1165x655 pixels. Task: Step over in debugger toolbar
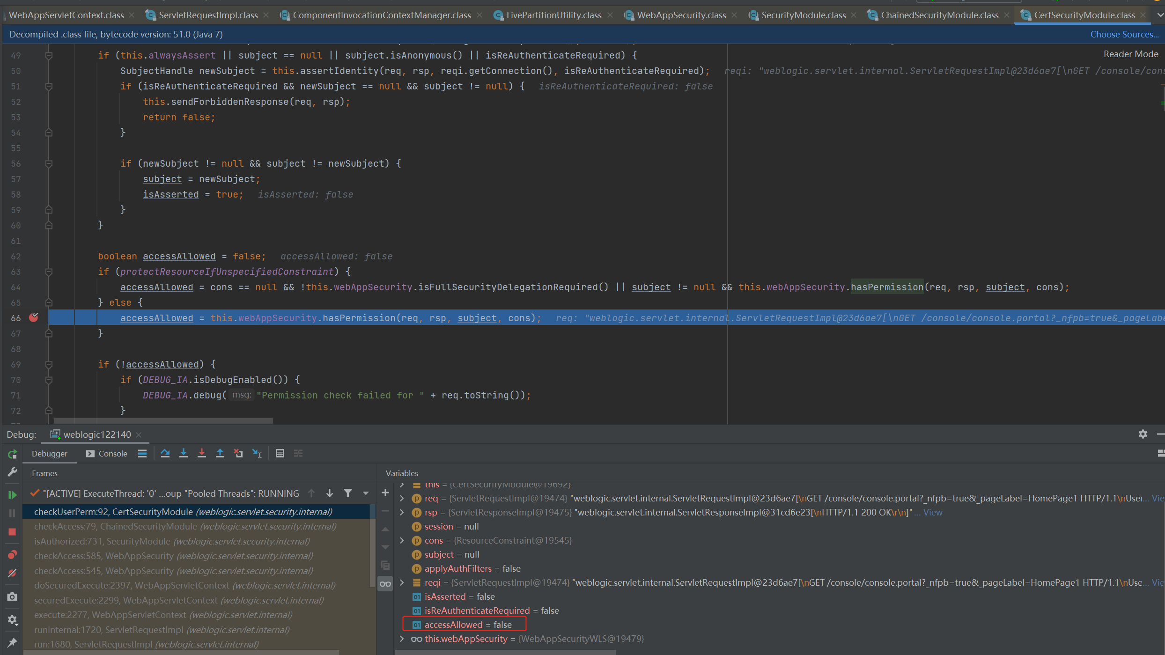click(x=165, y=453)
